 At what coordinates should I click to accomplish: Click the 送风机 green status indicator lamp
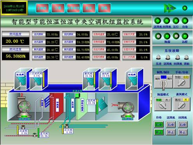click(x=158, y=21)
